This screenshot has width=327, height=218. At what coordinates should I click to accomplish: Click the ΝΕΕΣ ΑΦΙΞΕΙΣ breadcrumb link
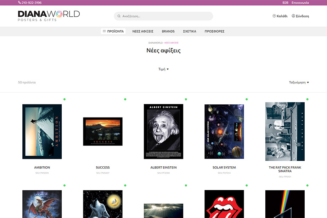click(x=171, y=43)
